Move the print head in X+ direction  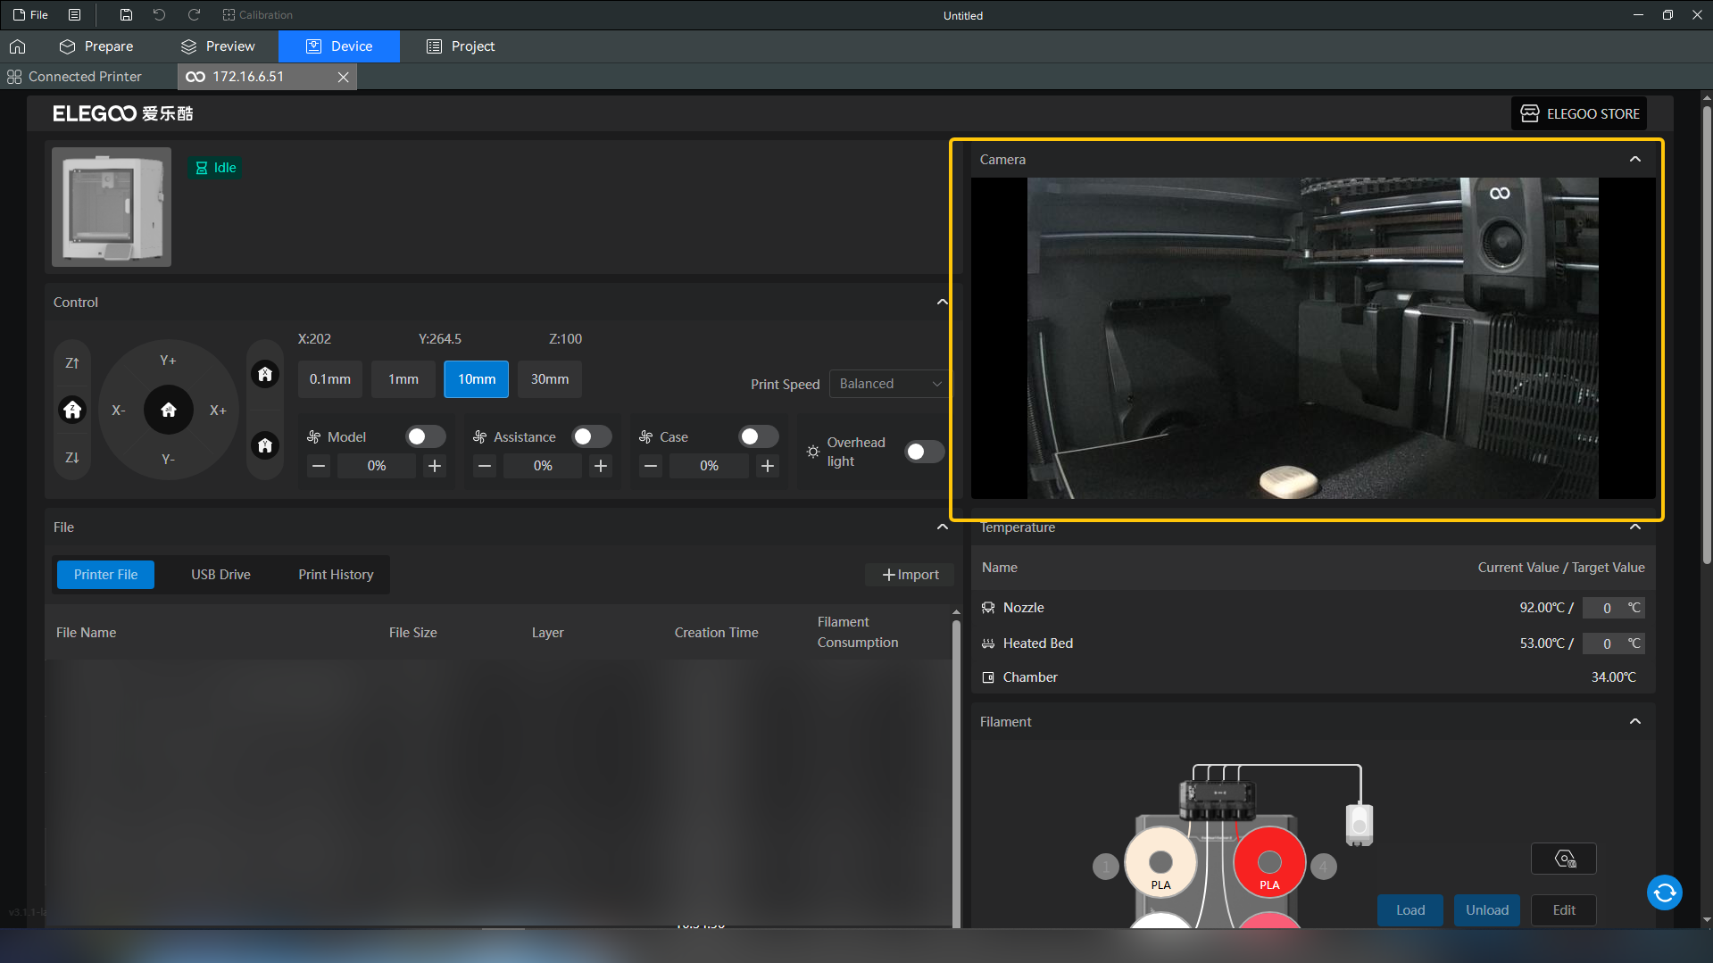click(x=218, y=411)
